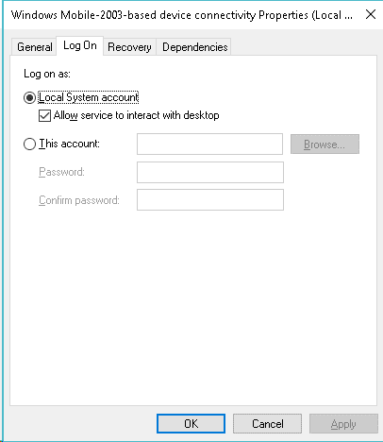Click the Confirm password input field
The image size is (383, 442).
click(x=210, y=200)
